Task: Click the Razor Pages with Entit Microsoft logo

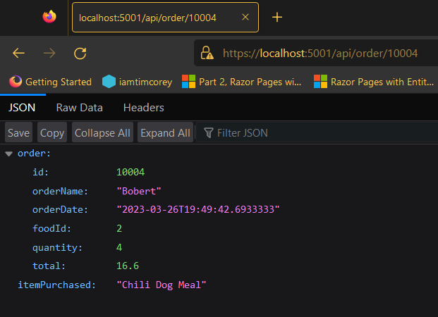Action: tap(320, 82)
